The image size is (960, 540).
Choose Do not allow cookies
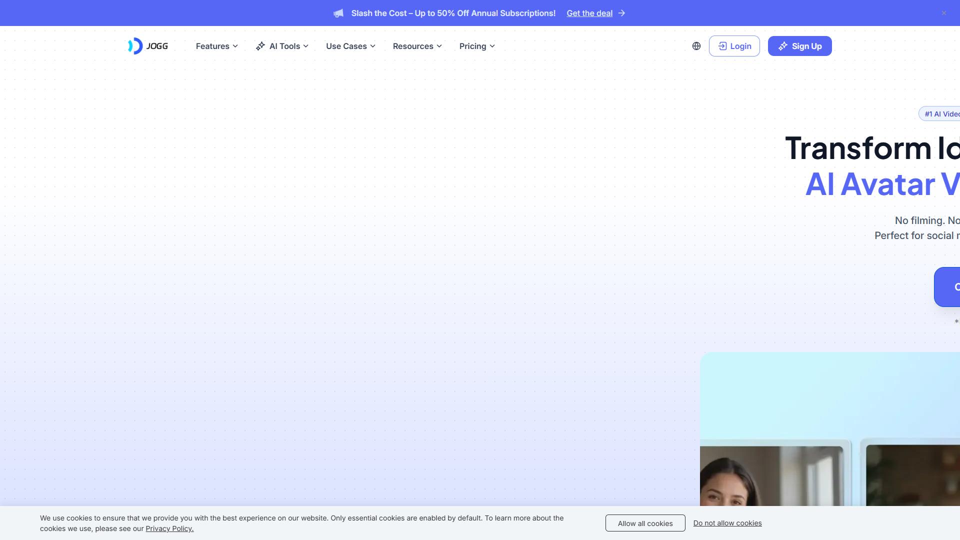727,523
